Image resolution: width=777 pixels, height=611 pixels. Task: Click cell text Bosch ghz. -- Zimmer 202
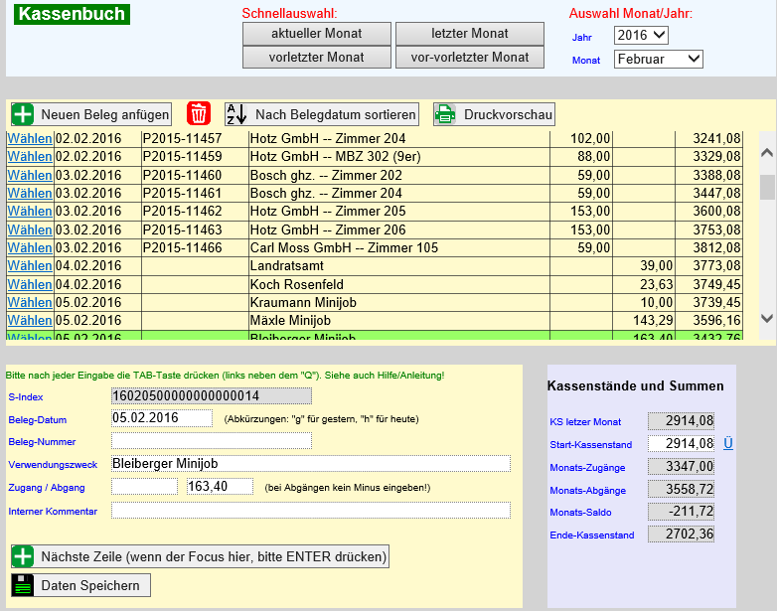point(326,176)
